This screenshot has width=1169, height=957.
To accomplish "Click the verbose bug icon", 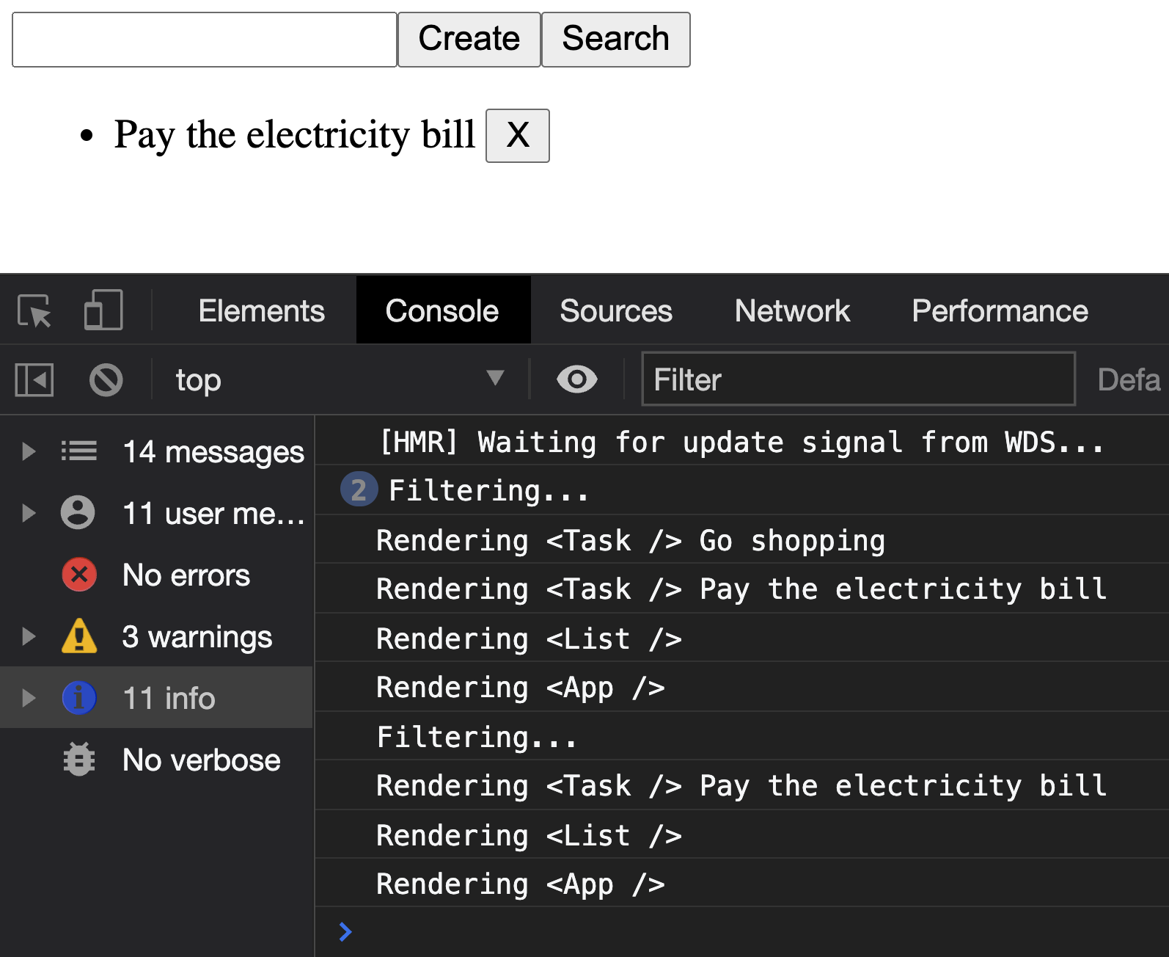I will click(x=79, y=760).
